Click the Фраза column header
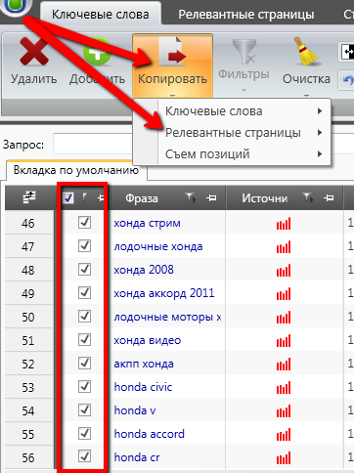The width and height of the screenshot is (354, 473). point(142,198)
